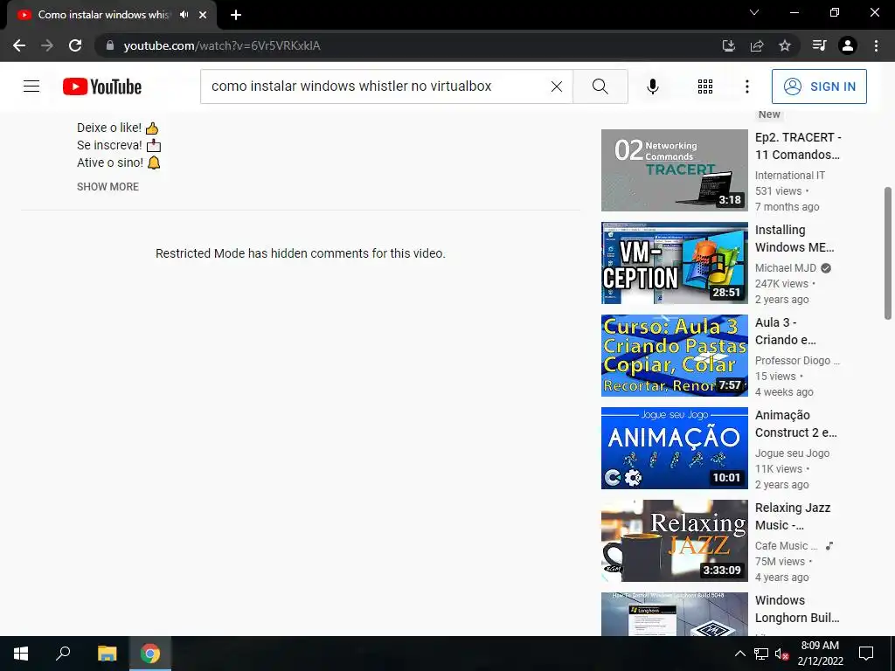Image resolution: width=895 pixels, height=671 pixels.
Task: Reload the page
Action: (x=75, y=45)
